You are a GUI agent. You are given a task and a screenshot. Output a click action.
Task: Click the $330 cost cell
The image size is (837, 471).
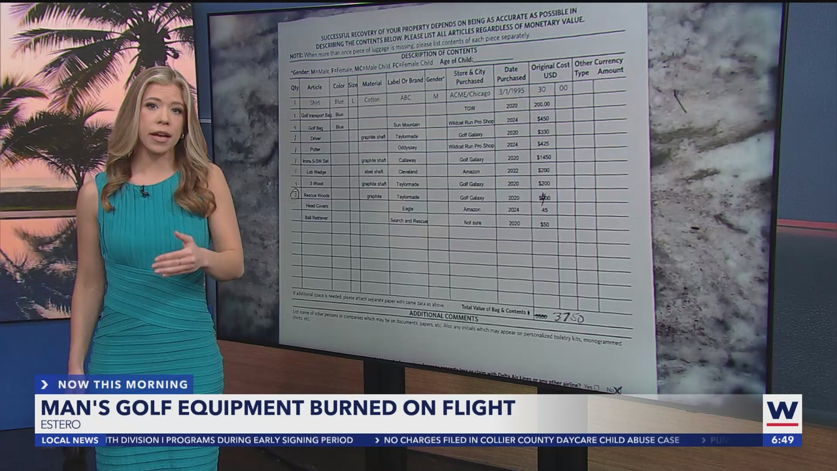[x=544, y=132]
